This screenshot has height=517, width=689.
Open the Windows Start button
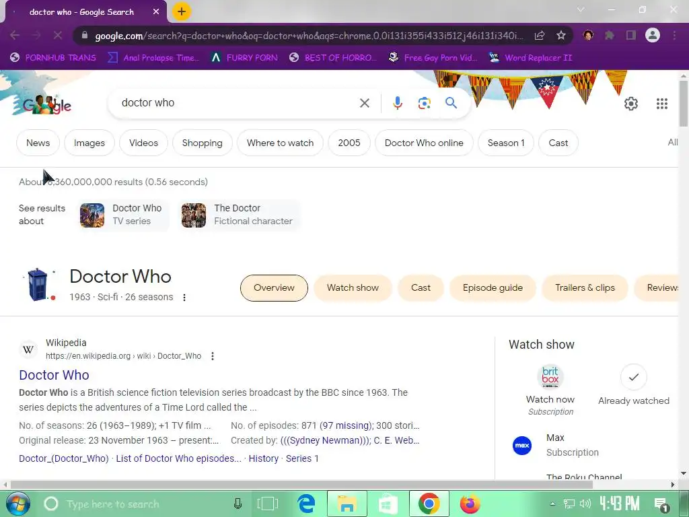17,504
